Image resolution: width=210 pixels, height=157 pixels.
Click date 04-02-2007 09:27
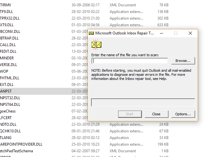(x=86, y=151)
